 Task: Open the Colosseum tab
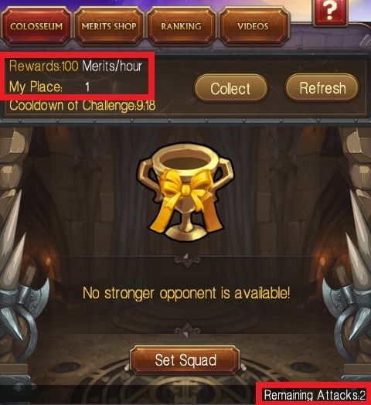36,26
